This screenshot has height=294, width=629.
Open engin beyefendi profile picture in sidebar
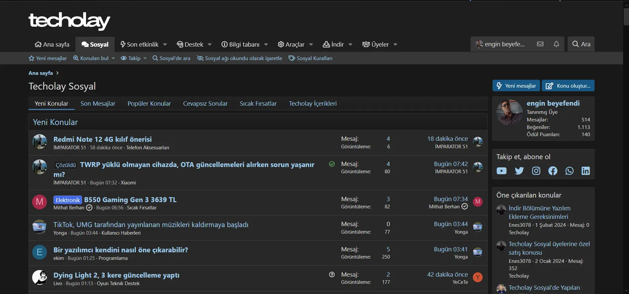pos(509,113)
